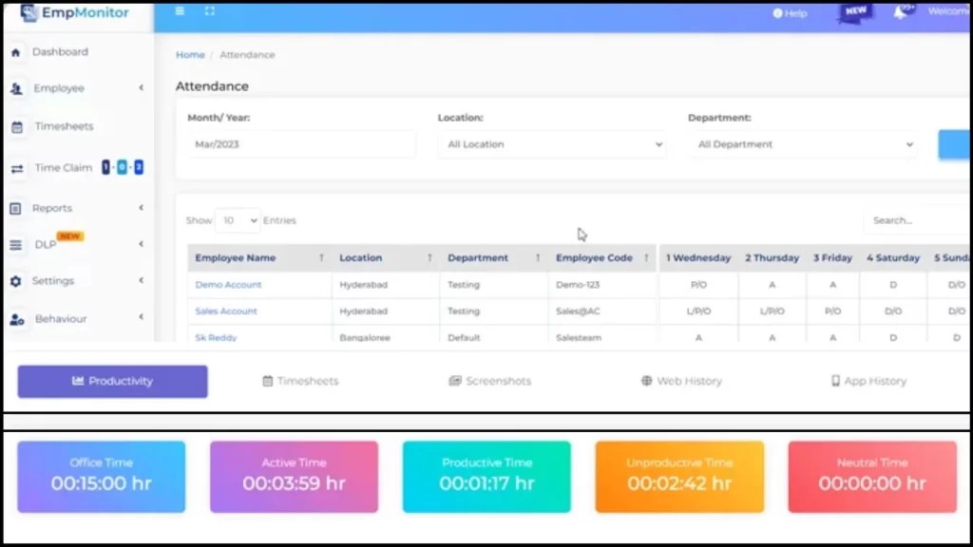Open Time Claim from the sidebar
Image resolution: width=973 pixels, height=547 pixels.
coord(64,168)
